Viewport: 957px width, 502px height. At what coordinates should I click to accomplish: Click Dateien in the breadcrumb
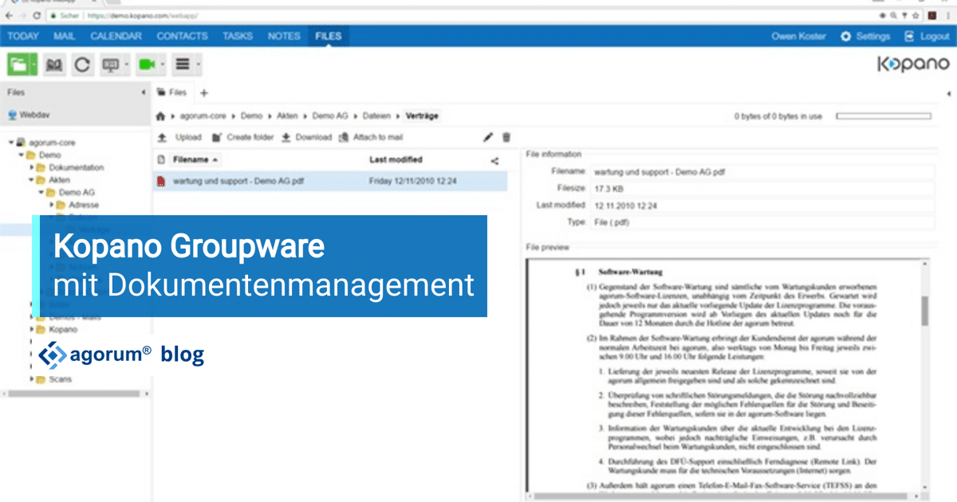point(376,116)
